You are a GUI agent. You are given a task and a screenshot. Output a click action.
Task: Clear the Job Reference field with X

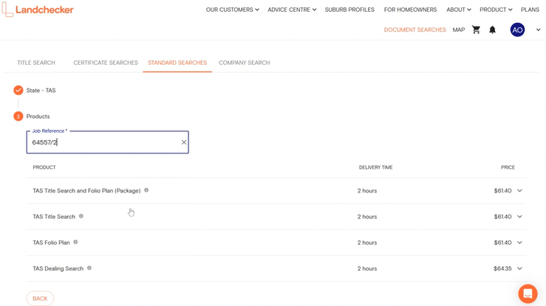[x=184, y=142]
